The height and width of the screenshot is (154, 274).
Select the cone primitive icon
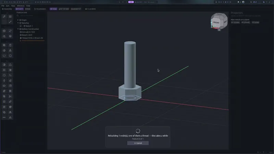pos(10,50)
